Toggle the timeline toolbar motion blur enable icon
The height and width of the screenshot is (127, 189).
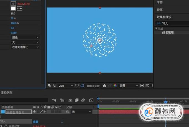tap(83, 100)
